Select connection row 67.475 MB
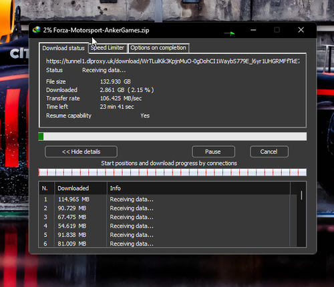This screenshot has height=287, width=334. pyautogui.click(x=165, y=217)
